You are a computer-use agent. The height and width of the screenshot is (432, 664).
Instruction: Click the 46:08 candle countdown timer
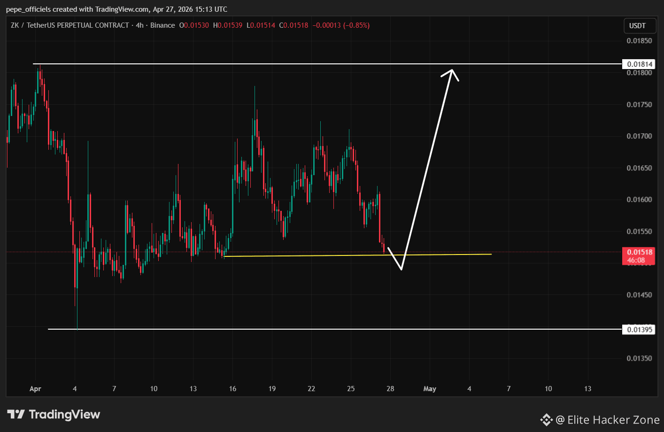tap(636, 260)
